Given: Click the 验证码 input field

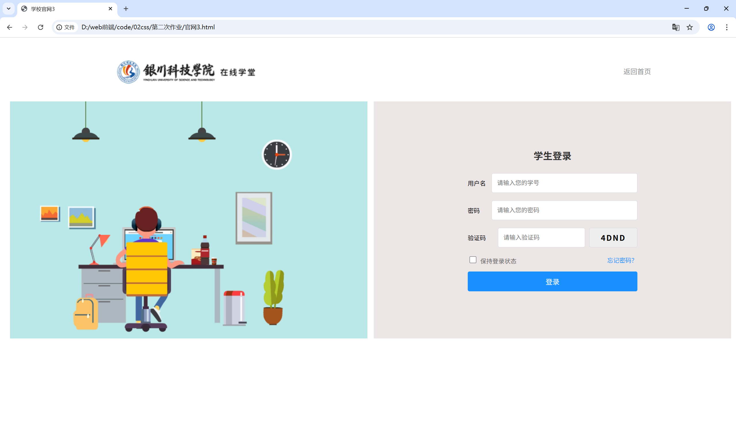Looking at the screenshot, I should (541, 238).
